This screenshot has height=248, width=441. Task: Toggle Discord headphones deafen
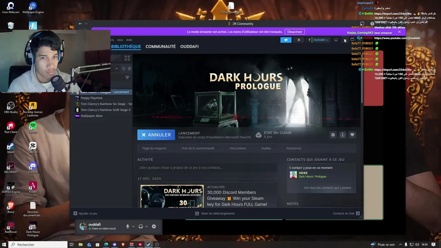click(141, 226)
